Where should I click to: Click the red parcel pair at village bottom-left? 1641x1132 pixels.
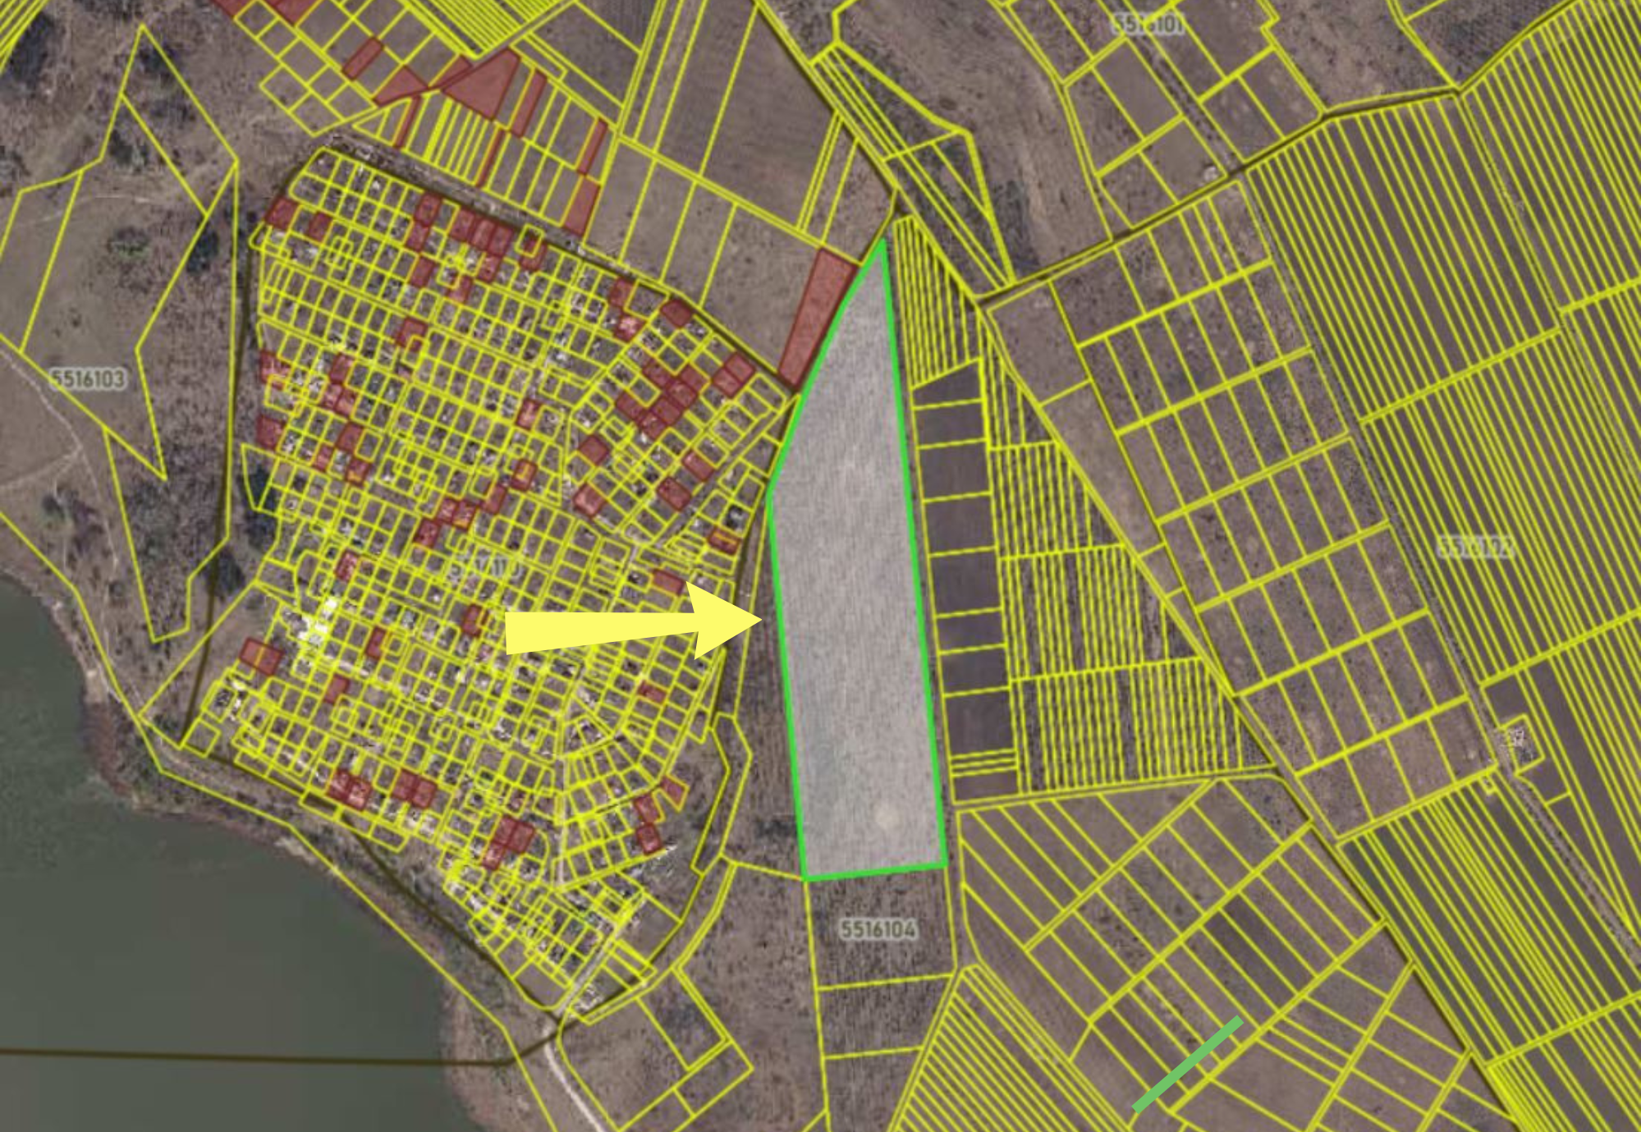351,788
